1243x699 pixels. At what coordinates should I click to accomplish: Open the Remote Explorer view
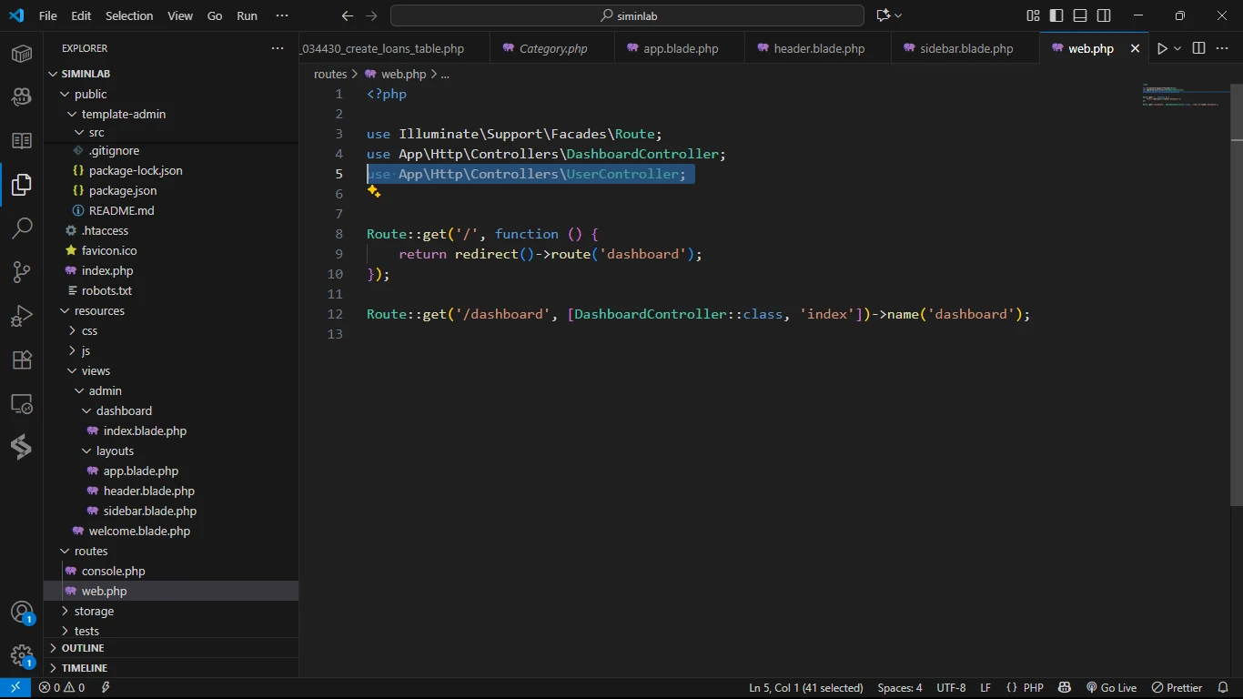[22, 403]
